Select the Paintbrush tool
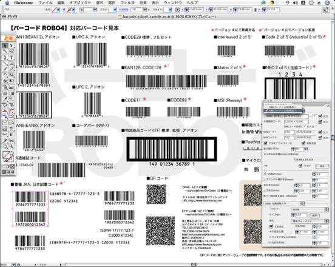Viewport: 335px width, 267px height. (5, 69)
